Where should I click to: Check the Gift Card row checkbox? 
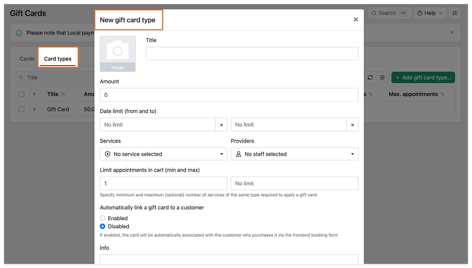(x=21, y=109)
